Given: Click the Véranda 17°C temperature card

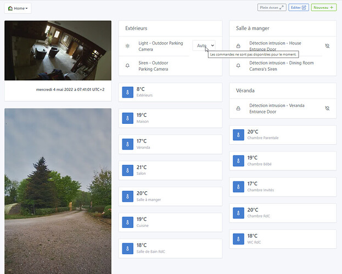Looking at the screenshot, I should coord(170,144).
